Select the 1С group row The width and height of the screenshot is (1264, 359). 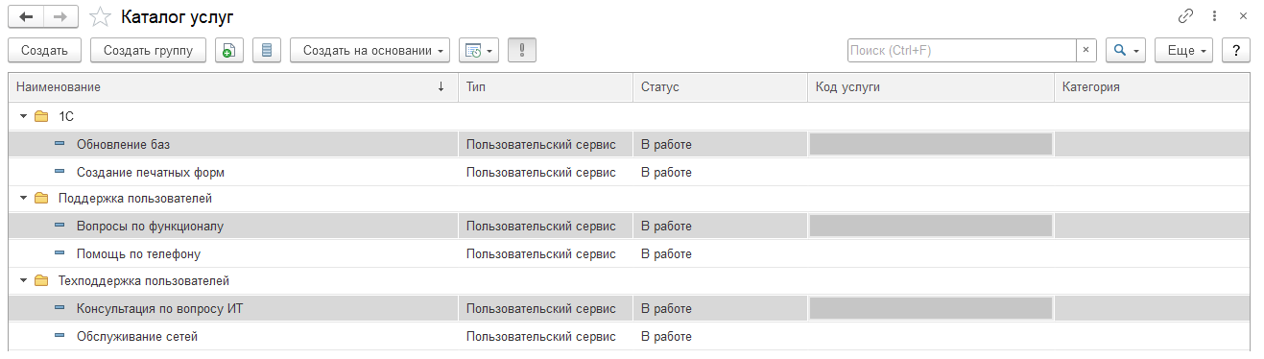click(x=629, y=117)
